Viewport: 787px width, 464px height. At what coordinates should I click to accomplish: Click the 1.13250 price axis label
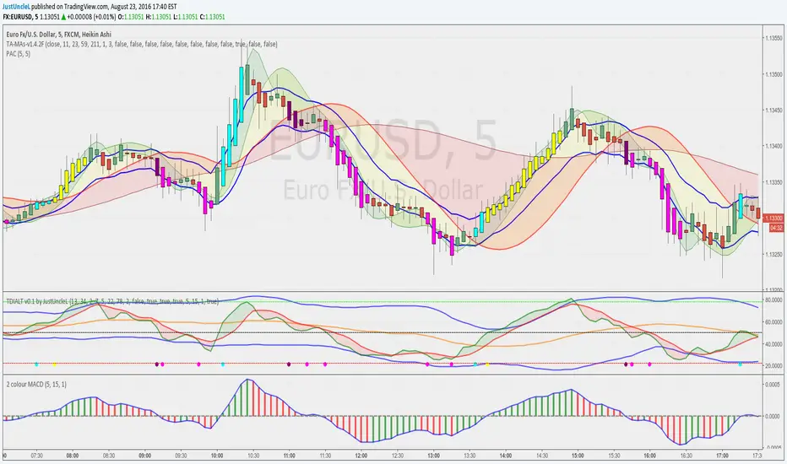773,255
